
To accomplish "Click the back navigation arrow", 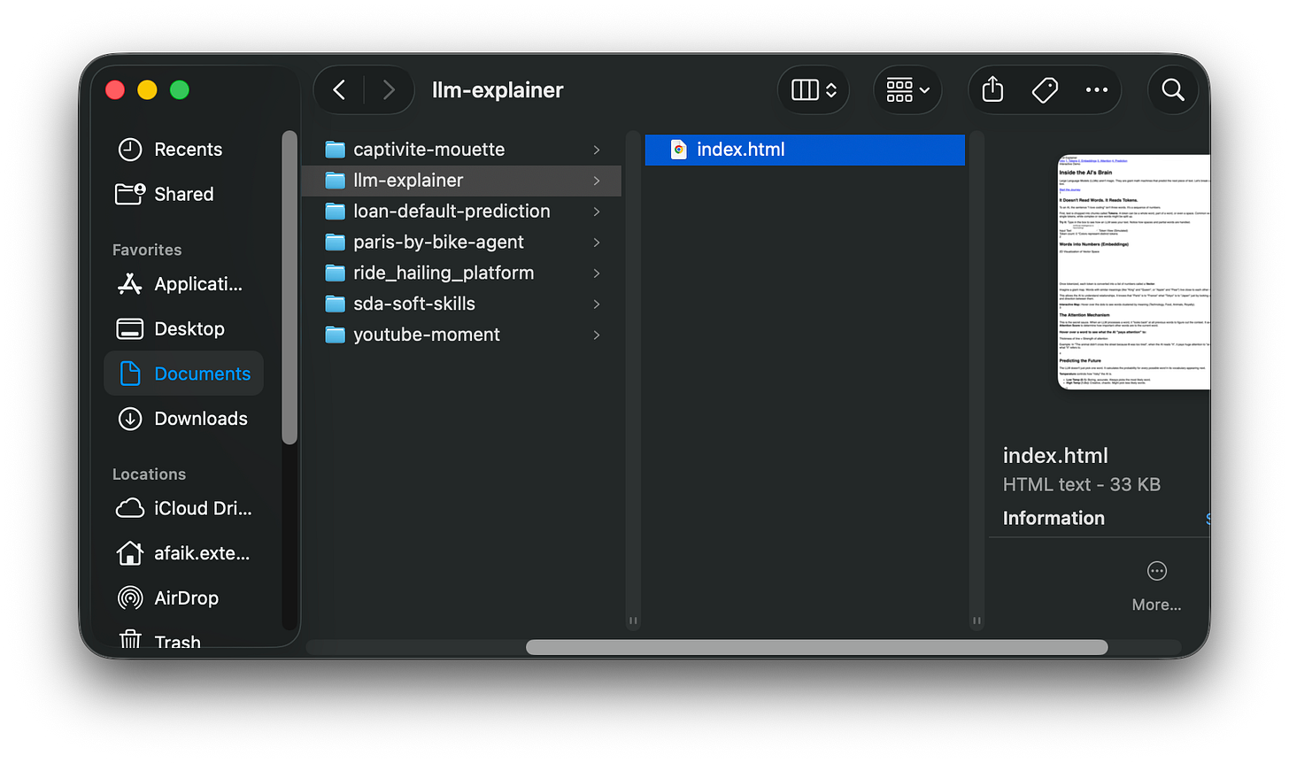I will point(339,89).
